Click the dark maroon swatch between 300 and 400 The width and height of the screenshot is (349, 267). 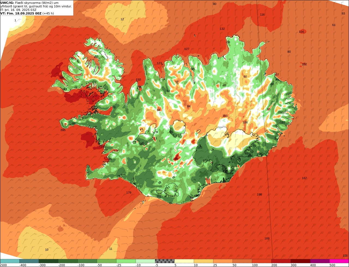pos(300,261)
